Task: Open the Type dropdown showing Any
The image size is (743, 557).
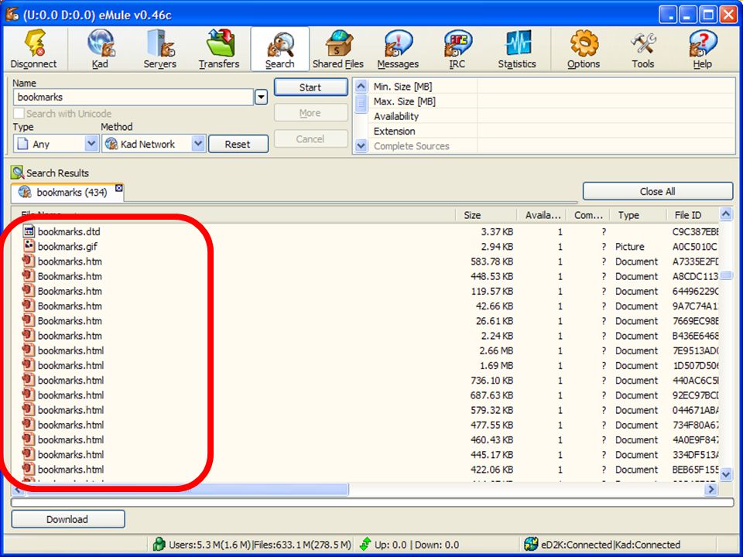Action: pyautogui.click(x=91, y=144)
